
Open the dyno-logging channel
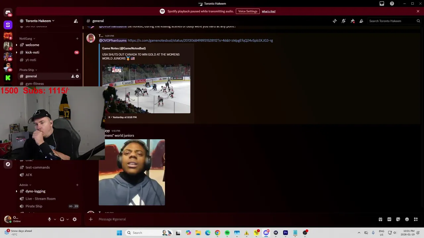tap(49, 191)
